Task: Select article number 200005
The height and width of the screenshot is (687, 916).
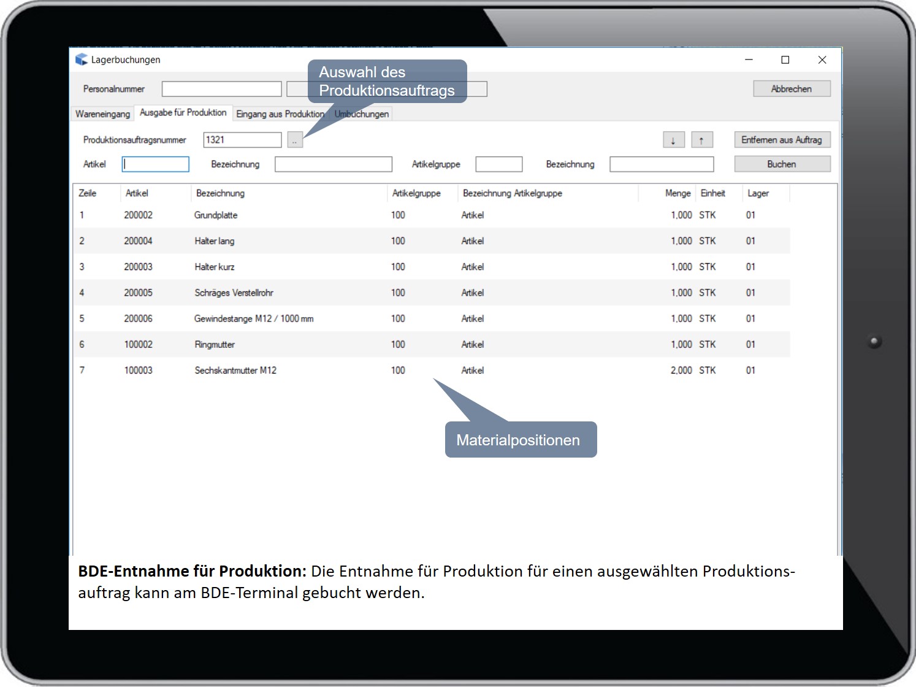Action: (138, 293)
